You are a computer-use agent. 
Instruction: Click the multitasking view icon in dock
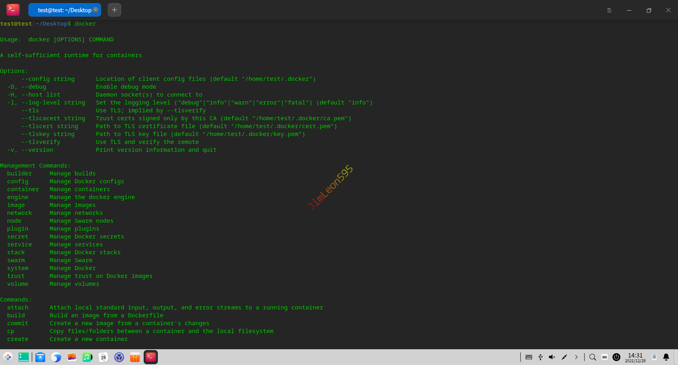[x=24, y=357]
